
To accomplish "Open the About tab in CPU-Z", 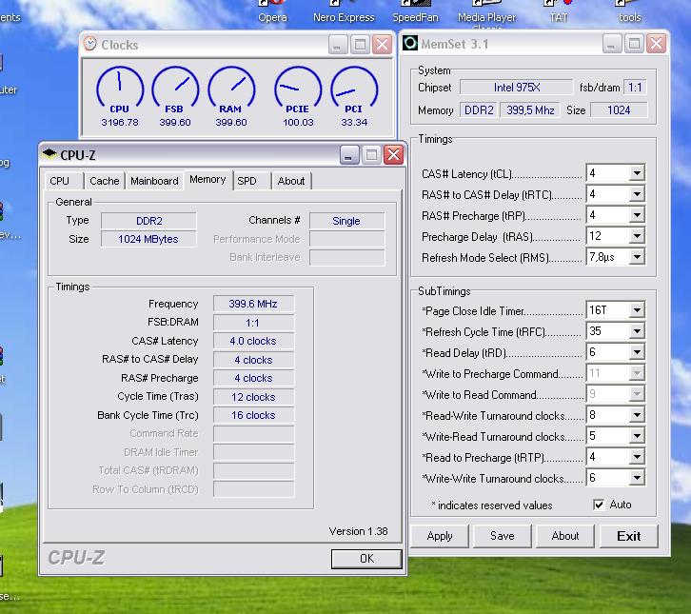I will point(291,181).
